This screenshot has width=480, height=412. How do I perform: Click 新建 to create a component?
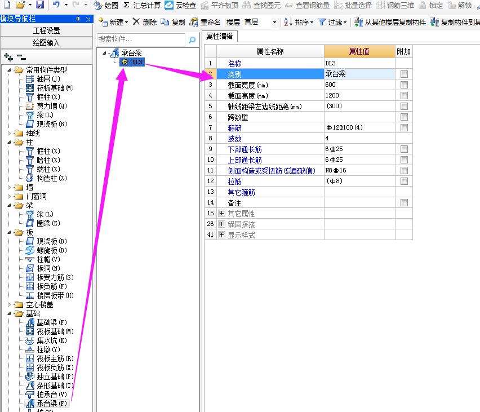[x=113, y=22]
